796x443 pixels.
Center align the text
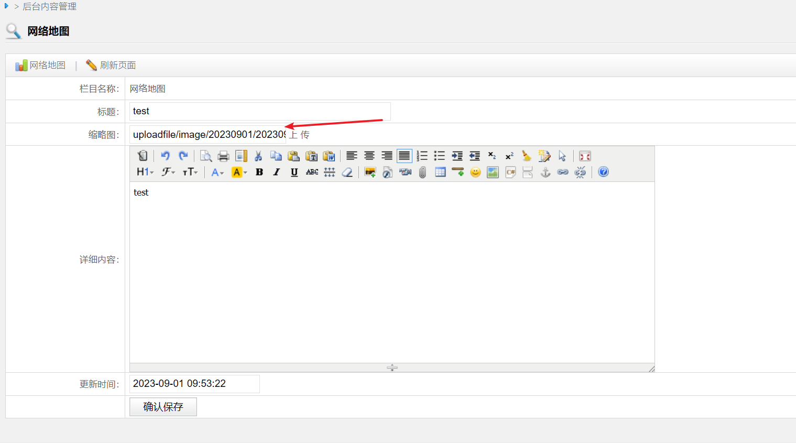tap(369, 156)
